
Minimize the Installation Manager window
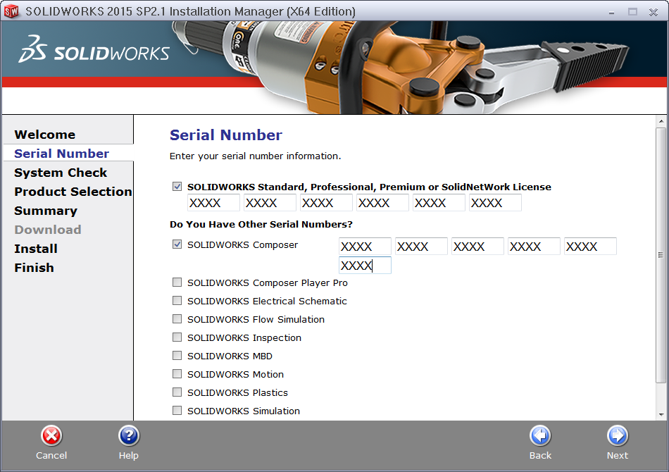click(612, 13)
